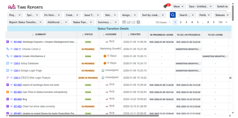Click subtask icon for CM-11

(8, 49)
